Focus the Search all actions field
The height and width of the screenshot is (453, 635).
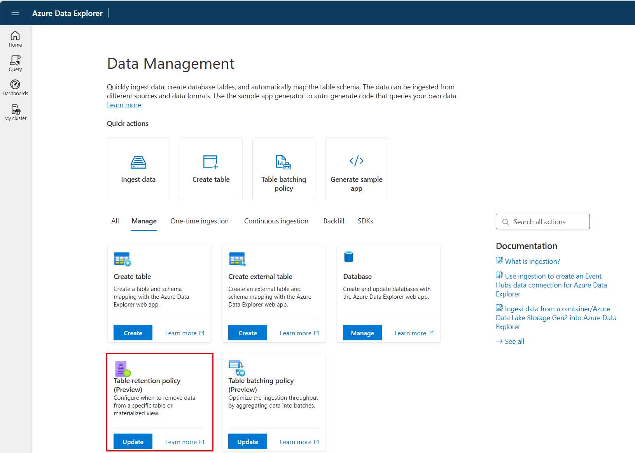543,221
